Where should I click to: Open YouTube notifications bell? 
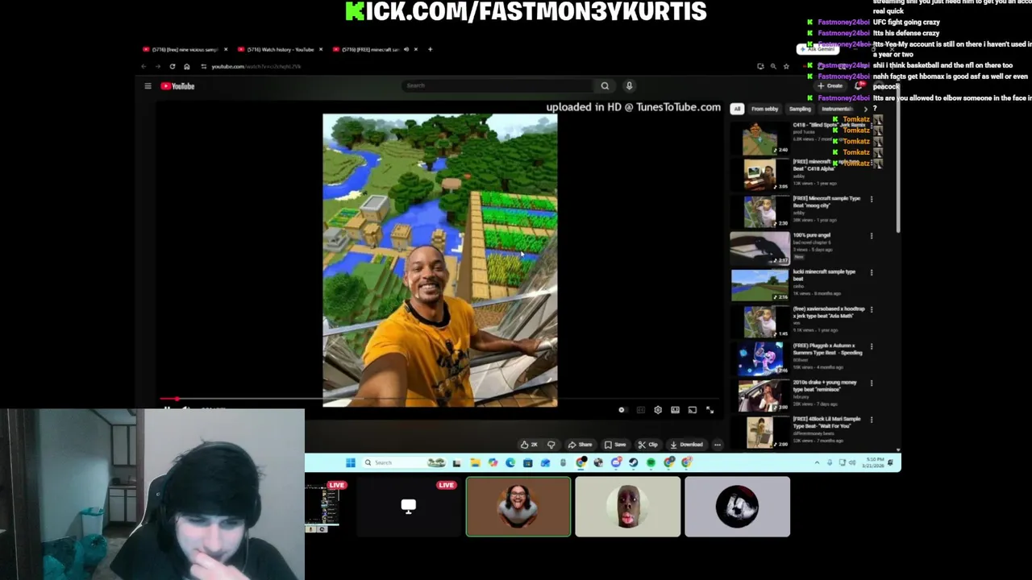point(859,85)
